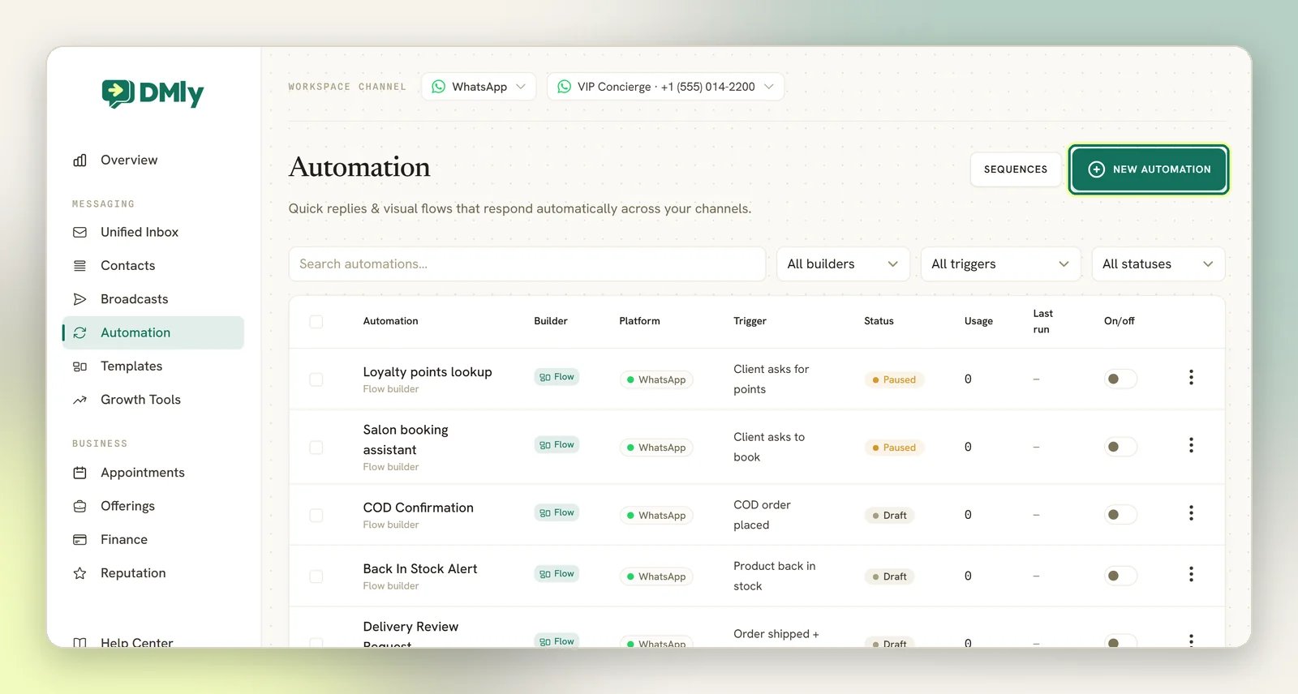Open the Back In Stock Alert automation
This screenshot has width=1298, height=694.
420,569
